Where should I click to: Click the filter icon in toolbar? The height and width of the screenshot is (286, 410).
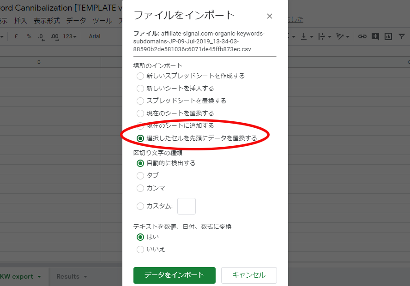(x=402, y=36)
